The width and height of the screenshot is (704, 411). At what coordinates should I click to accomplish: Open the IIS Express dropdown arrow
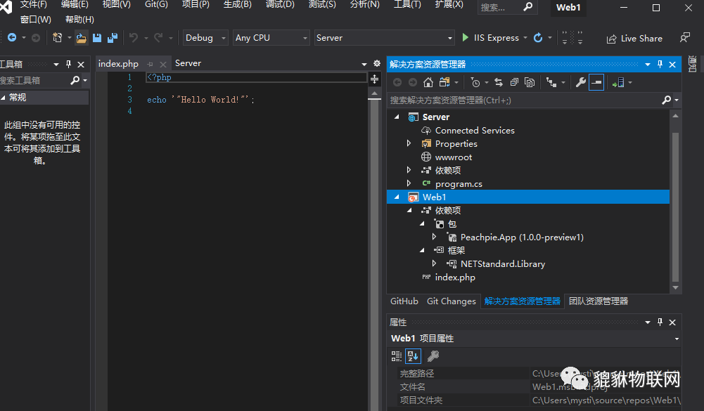pyautogui.click(x=525, y=38)
